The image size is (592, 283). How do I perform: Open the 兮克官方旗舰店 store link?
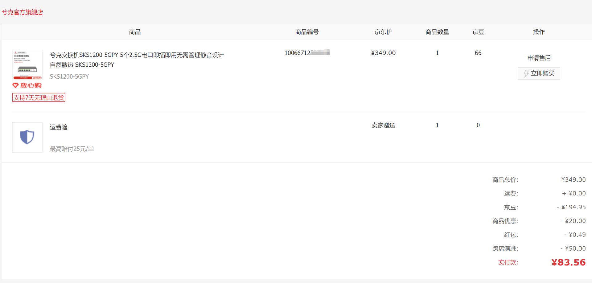(23, 12)
